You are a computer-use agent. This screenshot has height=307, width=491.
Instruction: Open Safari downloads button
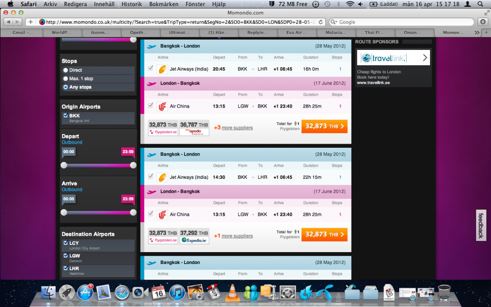pos(482,22)
